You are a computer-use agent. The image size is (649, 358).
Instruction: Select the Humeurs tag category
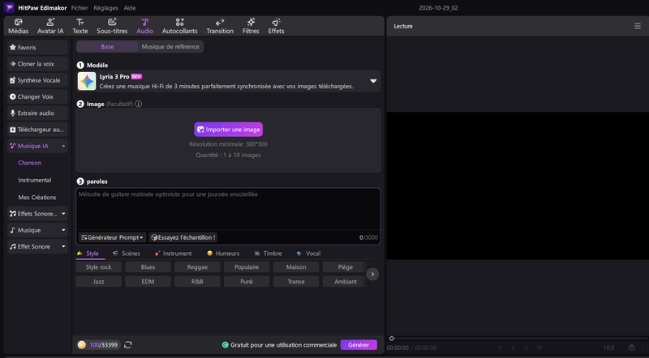[223, 254]
